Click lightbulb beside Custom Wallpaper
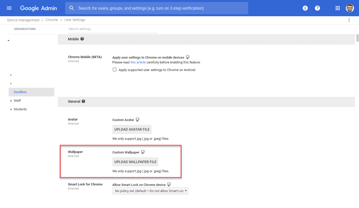This screenshot has height=208, width=359. (x=143, y=152)
